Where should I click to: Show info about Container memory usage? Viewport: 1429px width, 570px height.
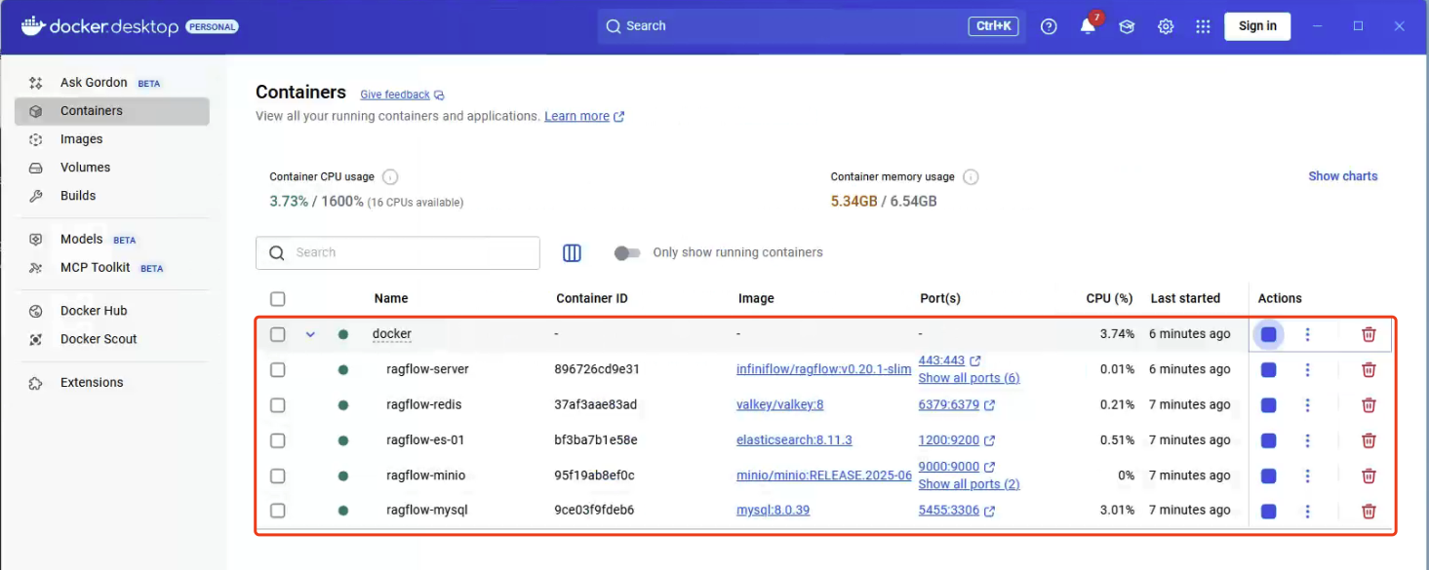tap(971, 177)
